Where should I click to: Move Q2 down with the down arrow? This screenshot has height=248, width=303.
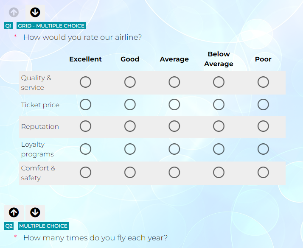35,213
